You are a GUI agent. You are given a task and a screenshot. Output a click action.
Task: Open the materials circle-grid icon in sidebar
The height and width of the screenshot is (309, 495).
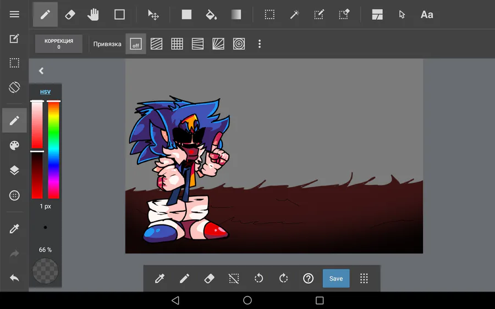click(x=14, y=195)
